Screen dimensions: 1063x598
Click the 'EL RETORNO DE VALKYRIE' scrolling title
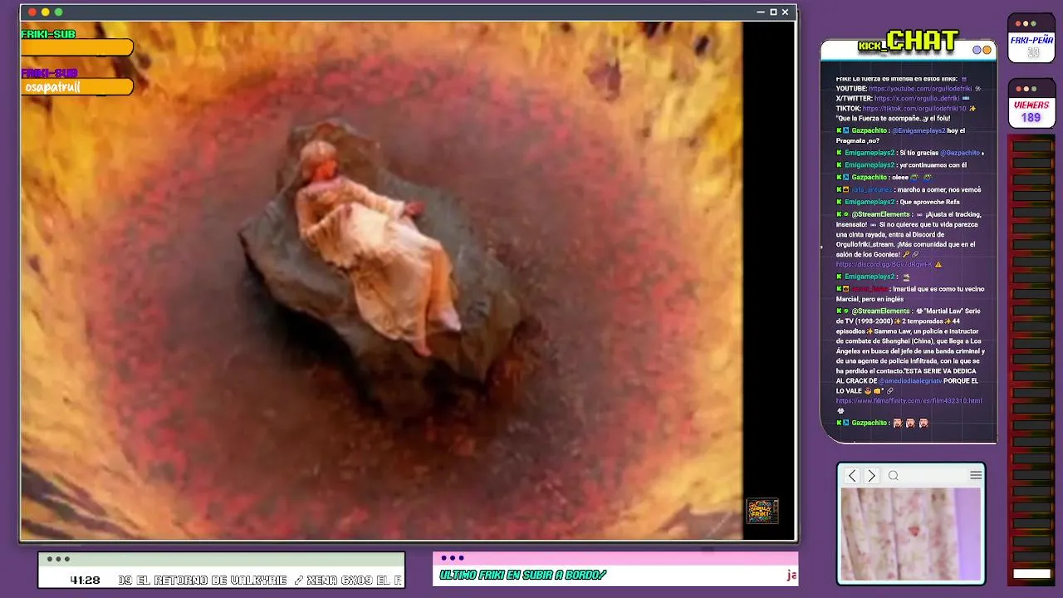tap(210, 580)
